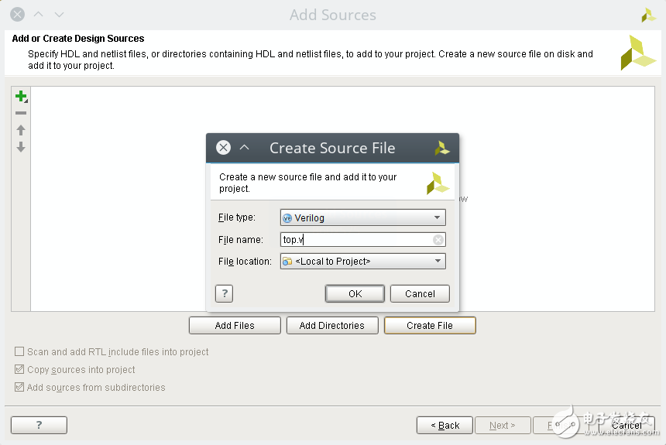Close the Create Source File dialog
The width and height of the screenshot is (666, 445).
(x=223, y=148)
